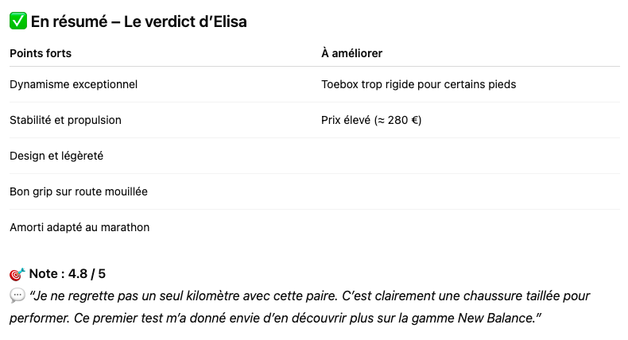Click the heading "En résumé – Le verdict d'Elisa"
This screenshot has width=628, height=340.
point(138,21)
